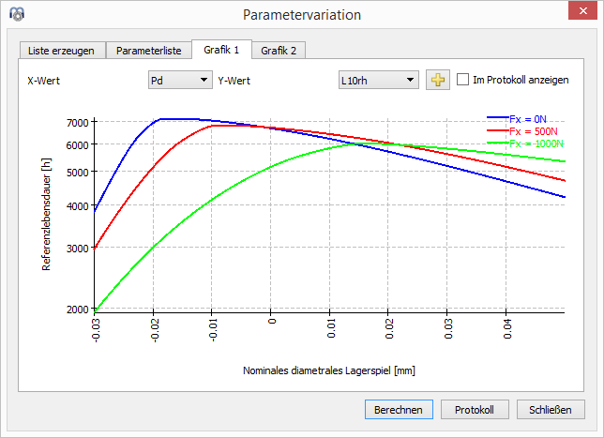Select the 'Grafik 1' tab
604x438 pixels.
coord(221,50)
